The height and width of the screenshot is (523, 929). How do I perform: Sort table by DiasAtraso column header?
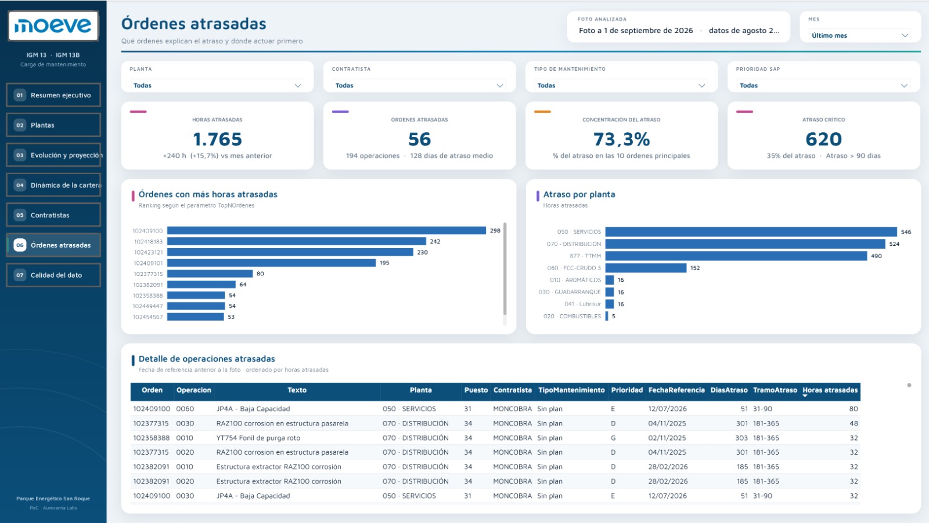[729, 390]
